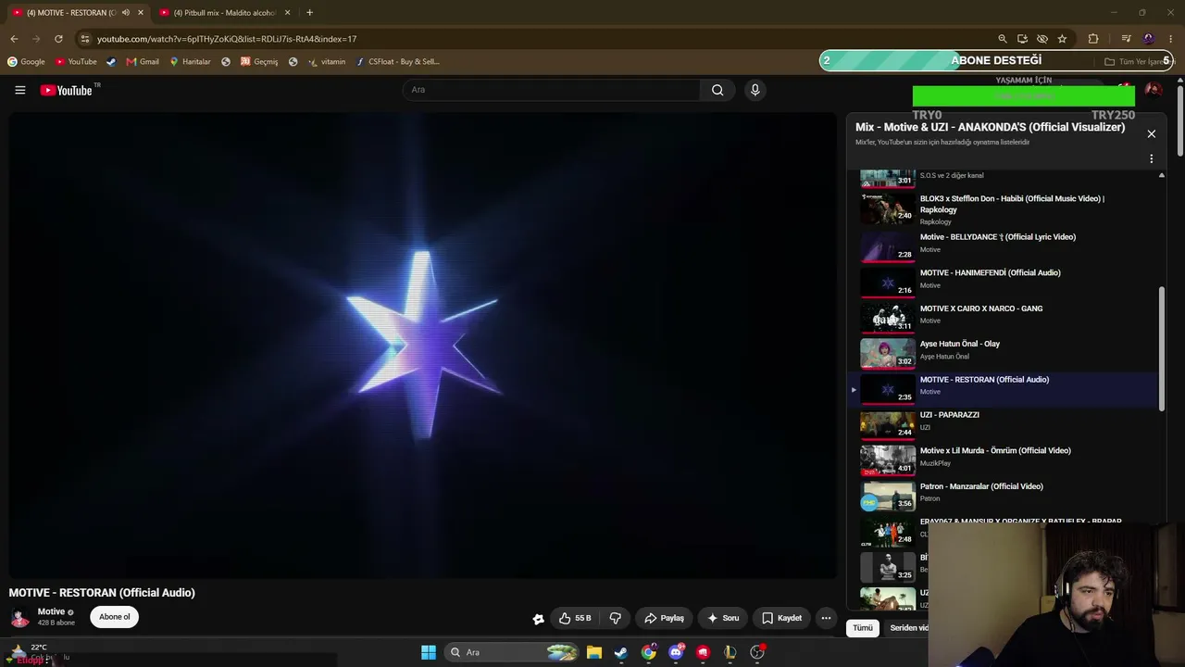This screenshot has height=667, width=1185.
Task: View site information icon in the address bar
Action: (84, 39)
